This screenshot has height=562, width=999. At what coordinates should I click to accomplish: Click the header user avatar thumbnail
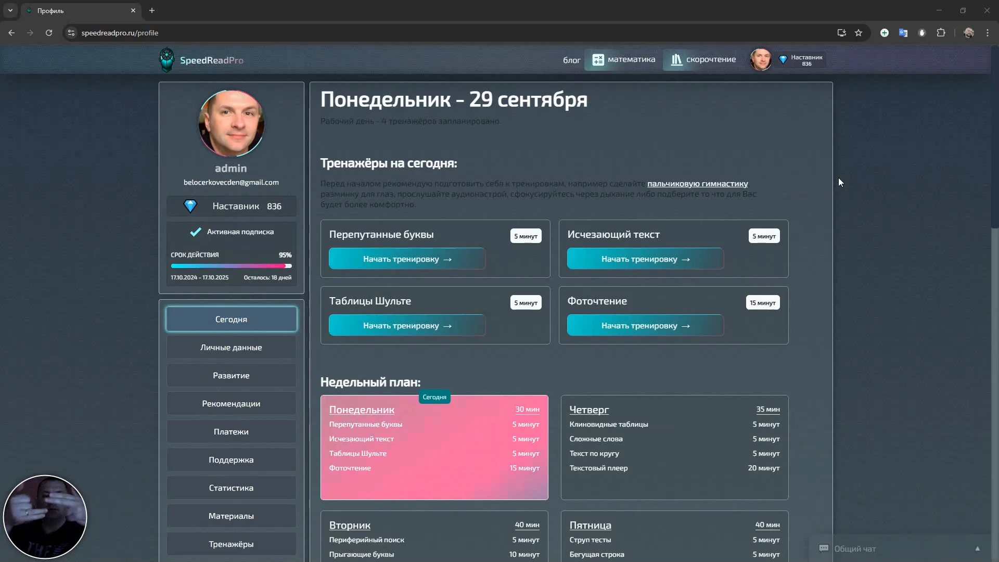pyautogui.click(x=760, y=60)
